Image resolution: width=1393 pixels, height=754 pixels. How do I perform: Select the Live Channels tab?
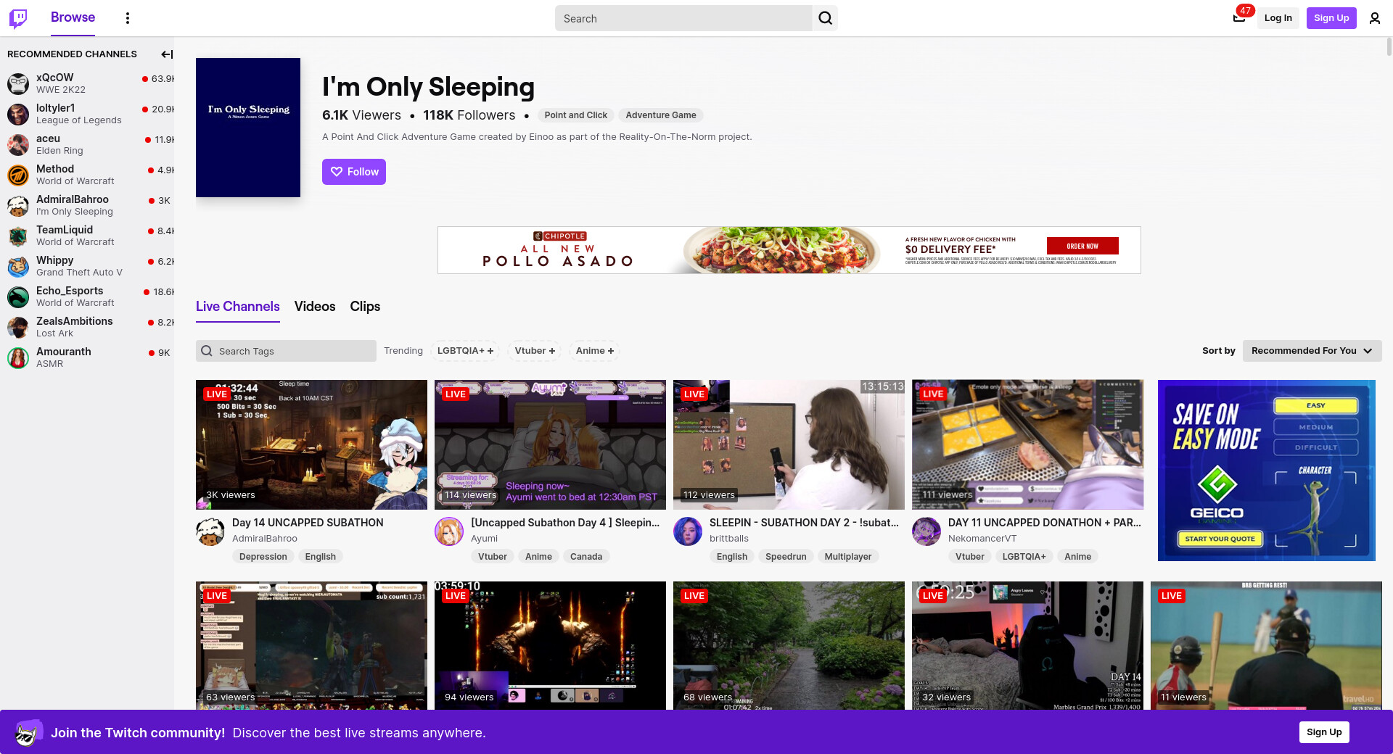coord(238,307)
